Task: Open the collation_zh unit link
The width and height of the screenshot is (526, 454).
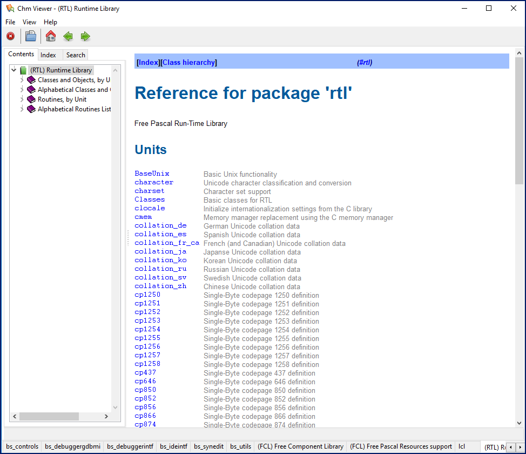Action: 161,286
